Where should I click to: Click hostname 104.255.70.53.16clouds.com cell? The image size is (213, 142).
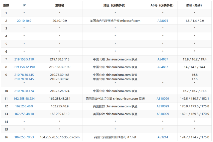[60, 137]
